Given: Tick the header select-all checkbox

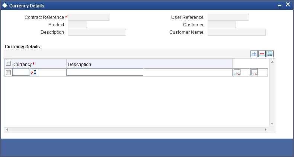Looking at the screenshot, I should (x=8, y=63).
